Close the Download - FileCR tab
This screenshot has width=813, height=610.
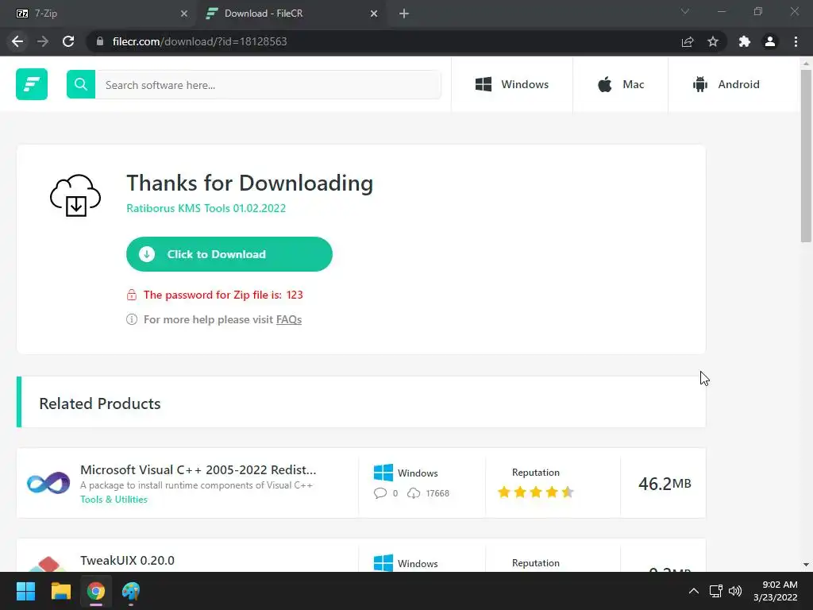(374, 14)
